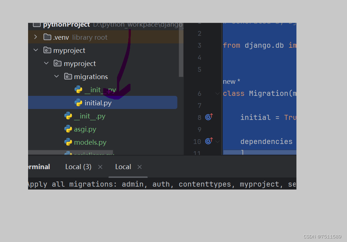The width and height of the screenshot is (347, 242).
Task: Collapse the migrations folder chevron
Action: 56,76
